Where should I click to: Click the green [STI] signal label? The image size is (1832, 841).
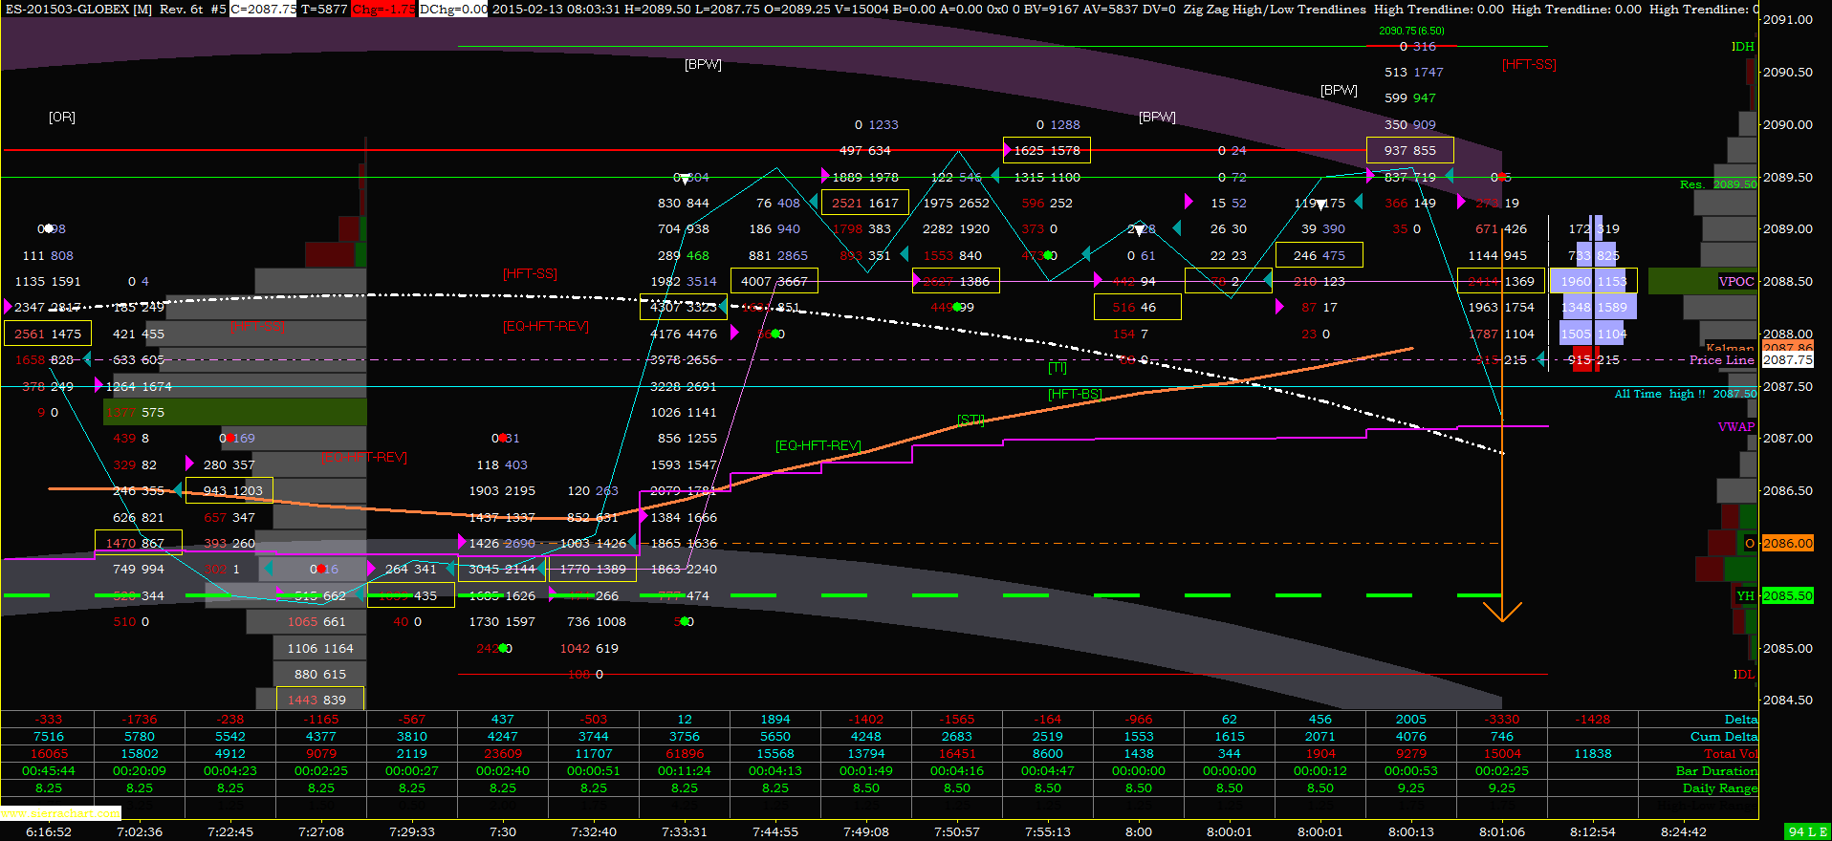[971, 420]
